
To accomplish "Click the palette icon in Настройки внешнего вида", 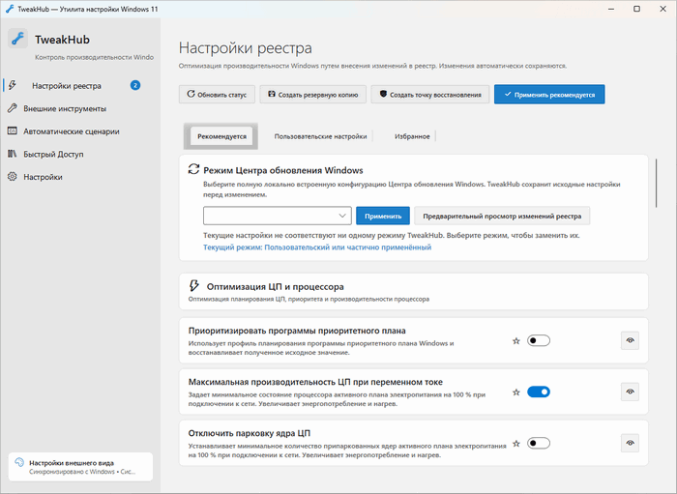I will point(19,462).
